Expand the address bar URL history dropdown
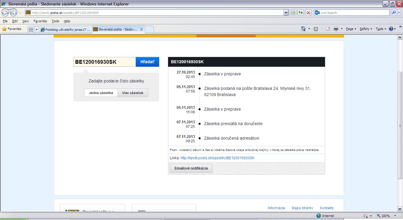Screen dimensions: 403x220 coord(286,13)
